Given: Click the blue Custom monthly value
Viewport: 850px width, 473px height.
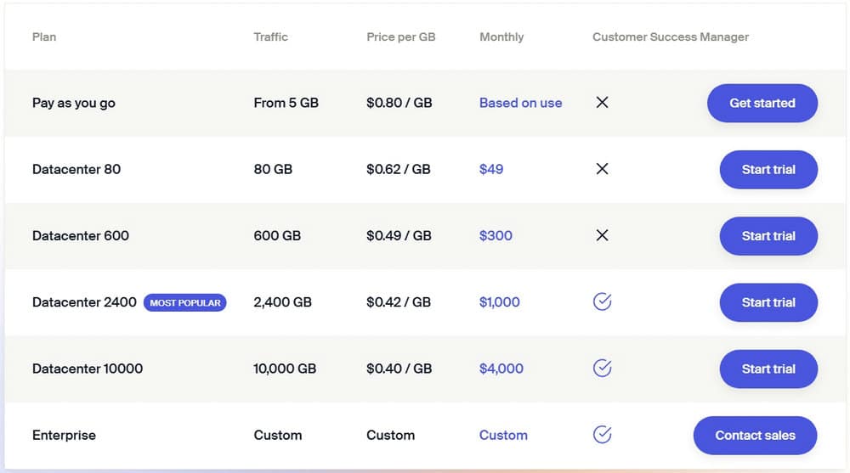Looking at the screenshot, I should click(503, 435).
